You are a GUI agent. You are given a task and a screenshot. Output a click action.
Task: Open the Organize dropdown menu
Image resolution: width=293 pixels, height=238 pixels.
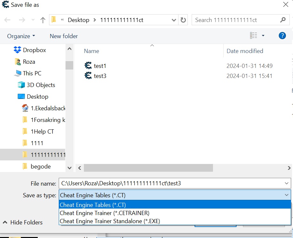click(x=21, y=36)
